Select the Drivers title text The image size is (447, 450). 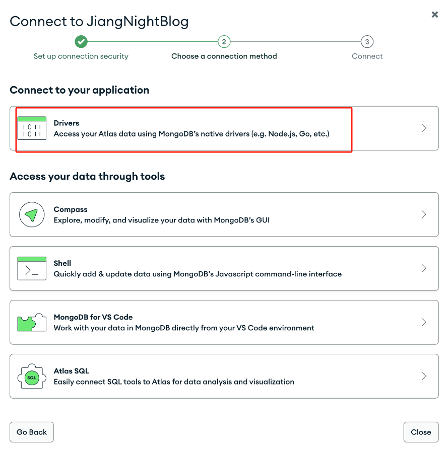coord(67,123)
